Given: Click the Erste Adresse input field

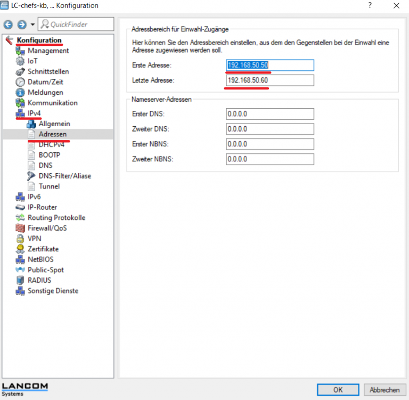Looking at the screenshot, I should pyautogui.click(x=269, y=65).
